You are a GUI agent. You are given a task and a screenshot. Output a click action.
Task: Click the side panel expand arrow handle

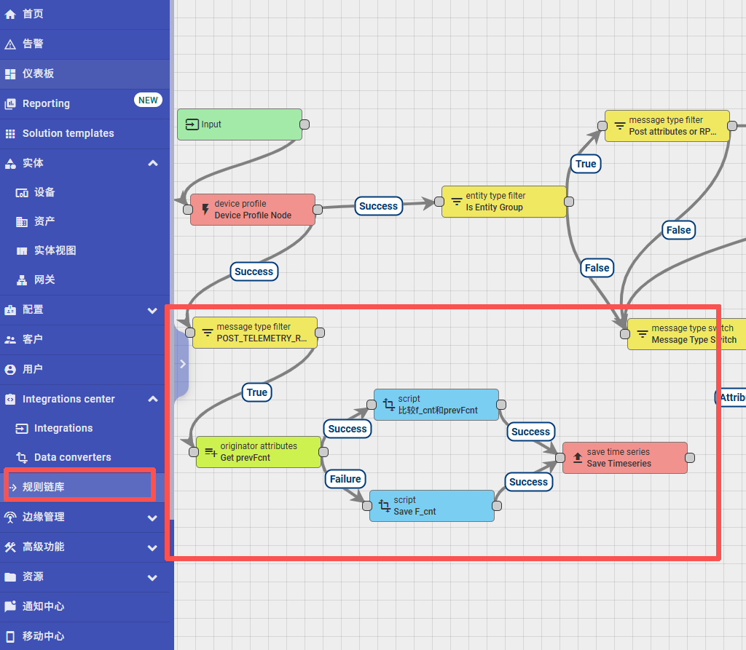[182, 363]
